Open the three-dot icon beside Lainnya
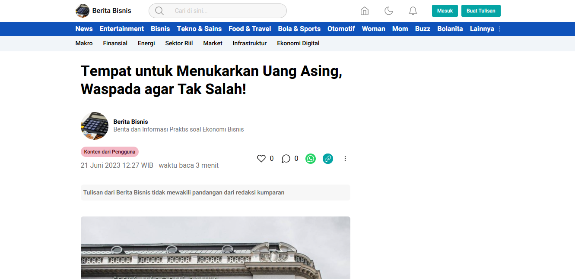The width and height of the screenshot is (575, 279). pyautogui.click(x=499, y=29)
